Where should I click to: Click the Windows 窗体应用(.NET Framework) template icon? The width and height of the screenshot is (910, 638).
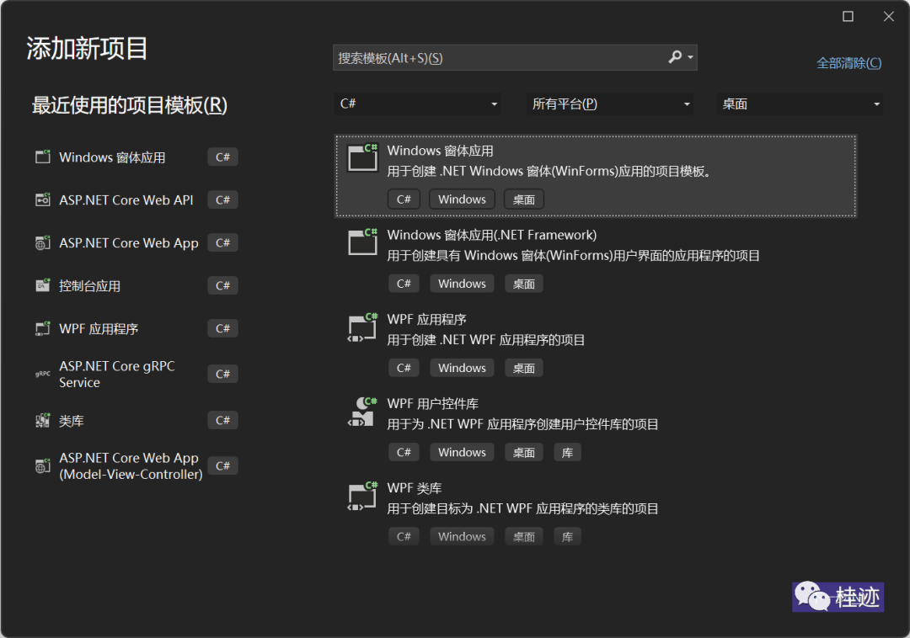(x=362, y=242)
